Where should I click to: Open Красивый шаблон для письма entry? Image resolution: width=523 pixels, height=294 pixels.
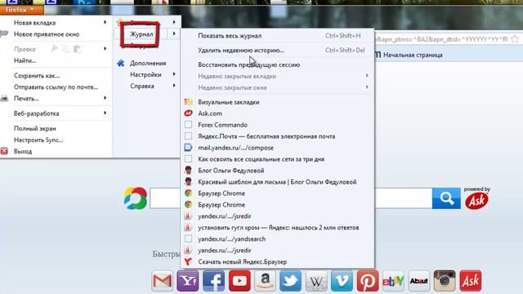pyautogui.click(x=277, y=181)
